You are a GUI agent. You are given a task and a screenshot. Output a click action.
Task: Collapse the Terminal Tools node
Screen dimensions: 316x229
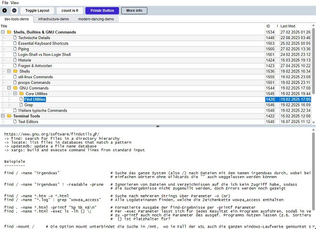[x=3, y=116]
